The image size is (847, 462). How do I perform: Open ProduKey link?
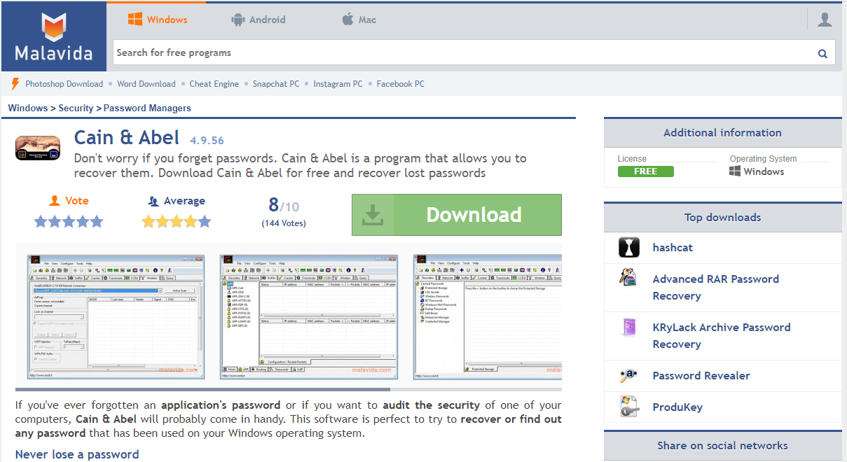[x=677, y=407]
